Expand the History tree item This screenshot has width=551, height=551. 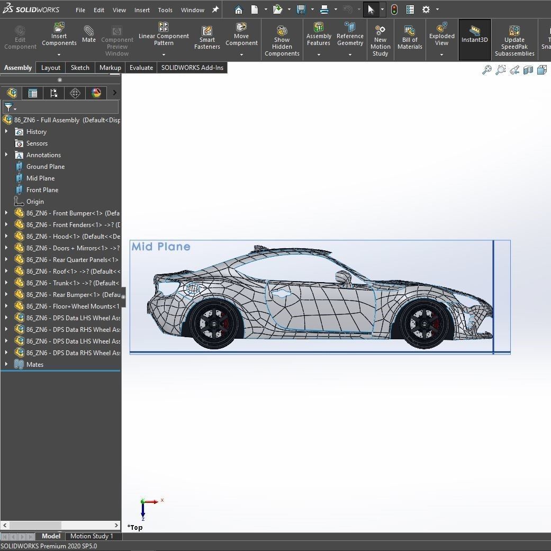(6, 131)
